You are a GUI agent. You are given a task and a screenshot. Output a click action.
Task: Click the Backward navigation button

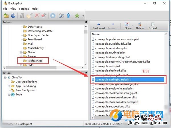(99, 26)
